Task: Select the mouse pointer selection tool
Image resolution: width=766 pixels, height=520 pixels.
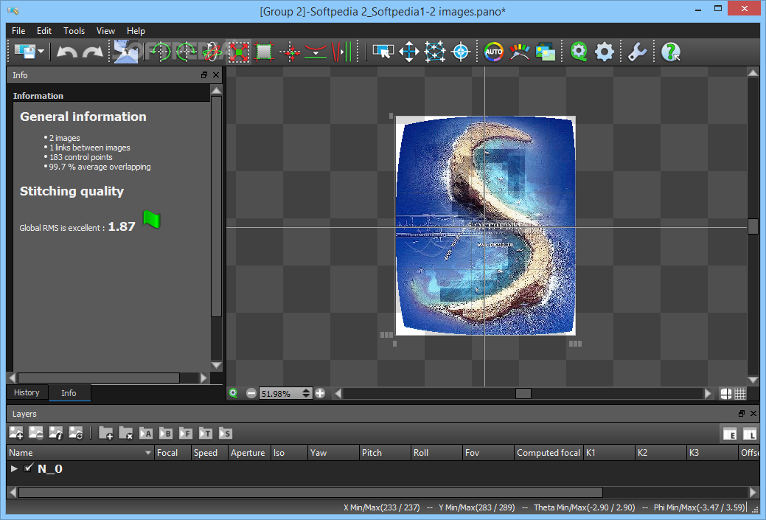Action: (x=383, y=52)
